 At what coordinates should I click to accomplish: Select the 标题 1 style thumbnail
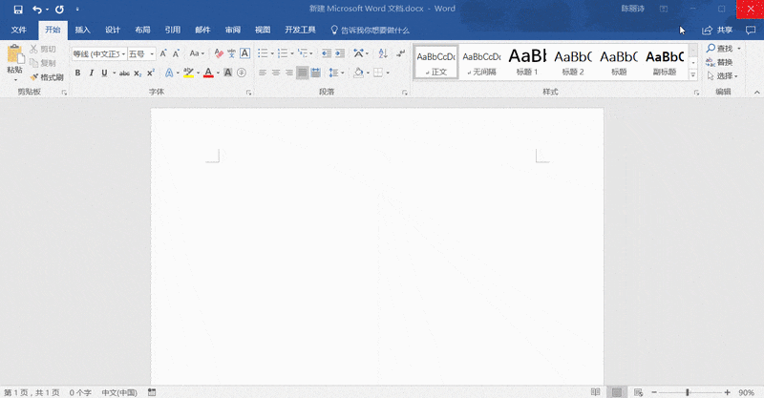(528, 62)
